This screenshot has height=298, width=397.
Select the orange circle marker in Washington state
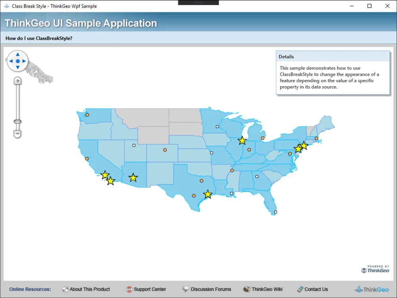coord(87,115)
